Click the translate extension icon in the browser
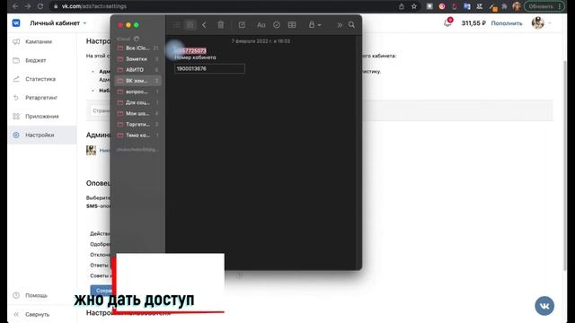The image size is (575, 323). click(x=467, y=6)
